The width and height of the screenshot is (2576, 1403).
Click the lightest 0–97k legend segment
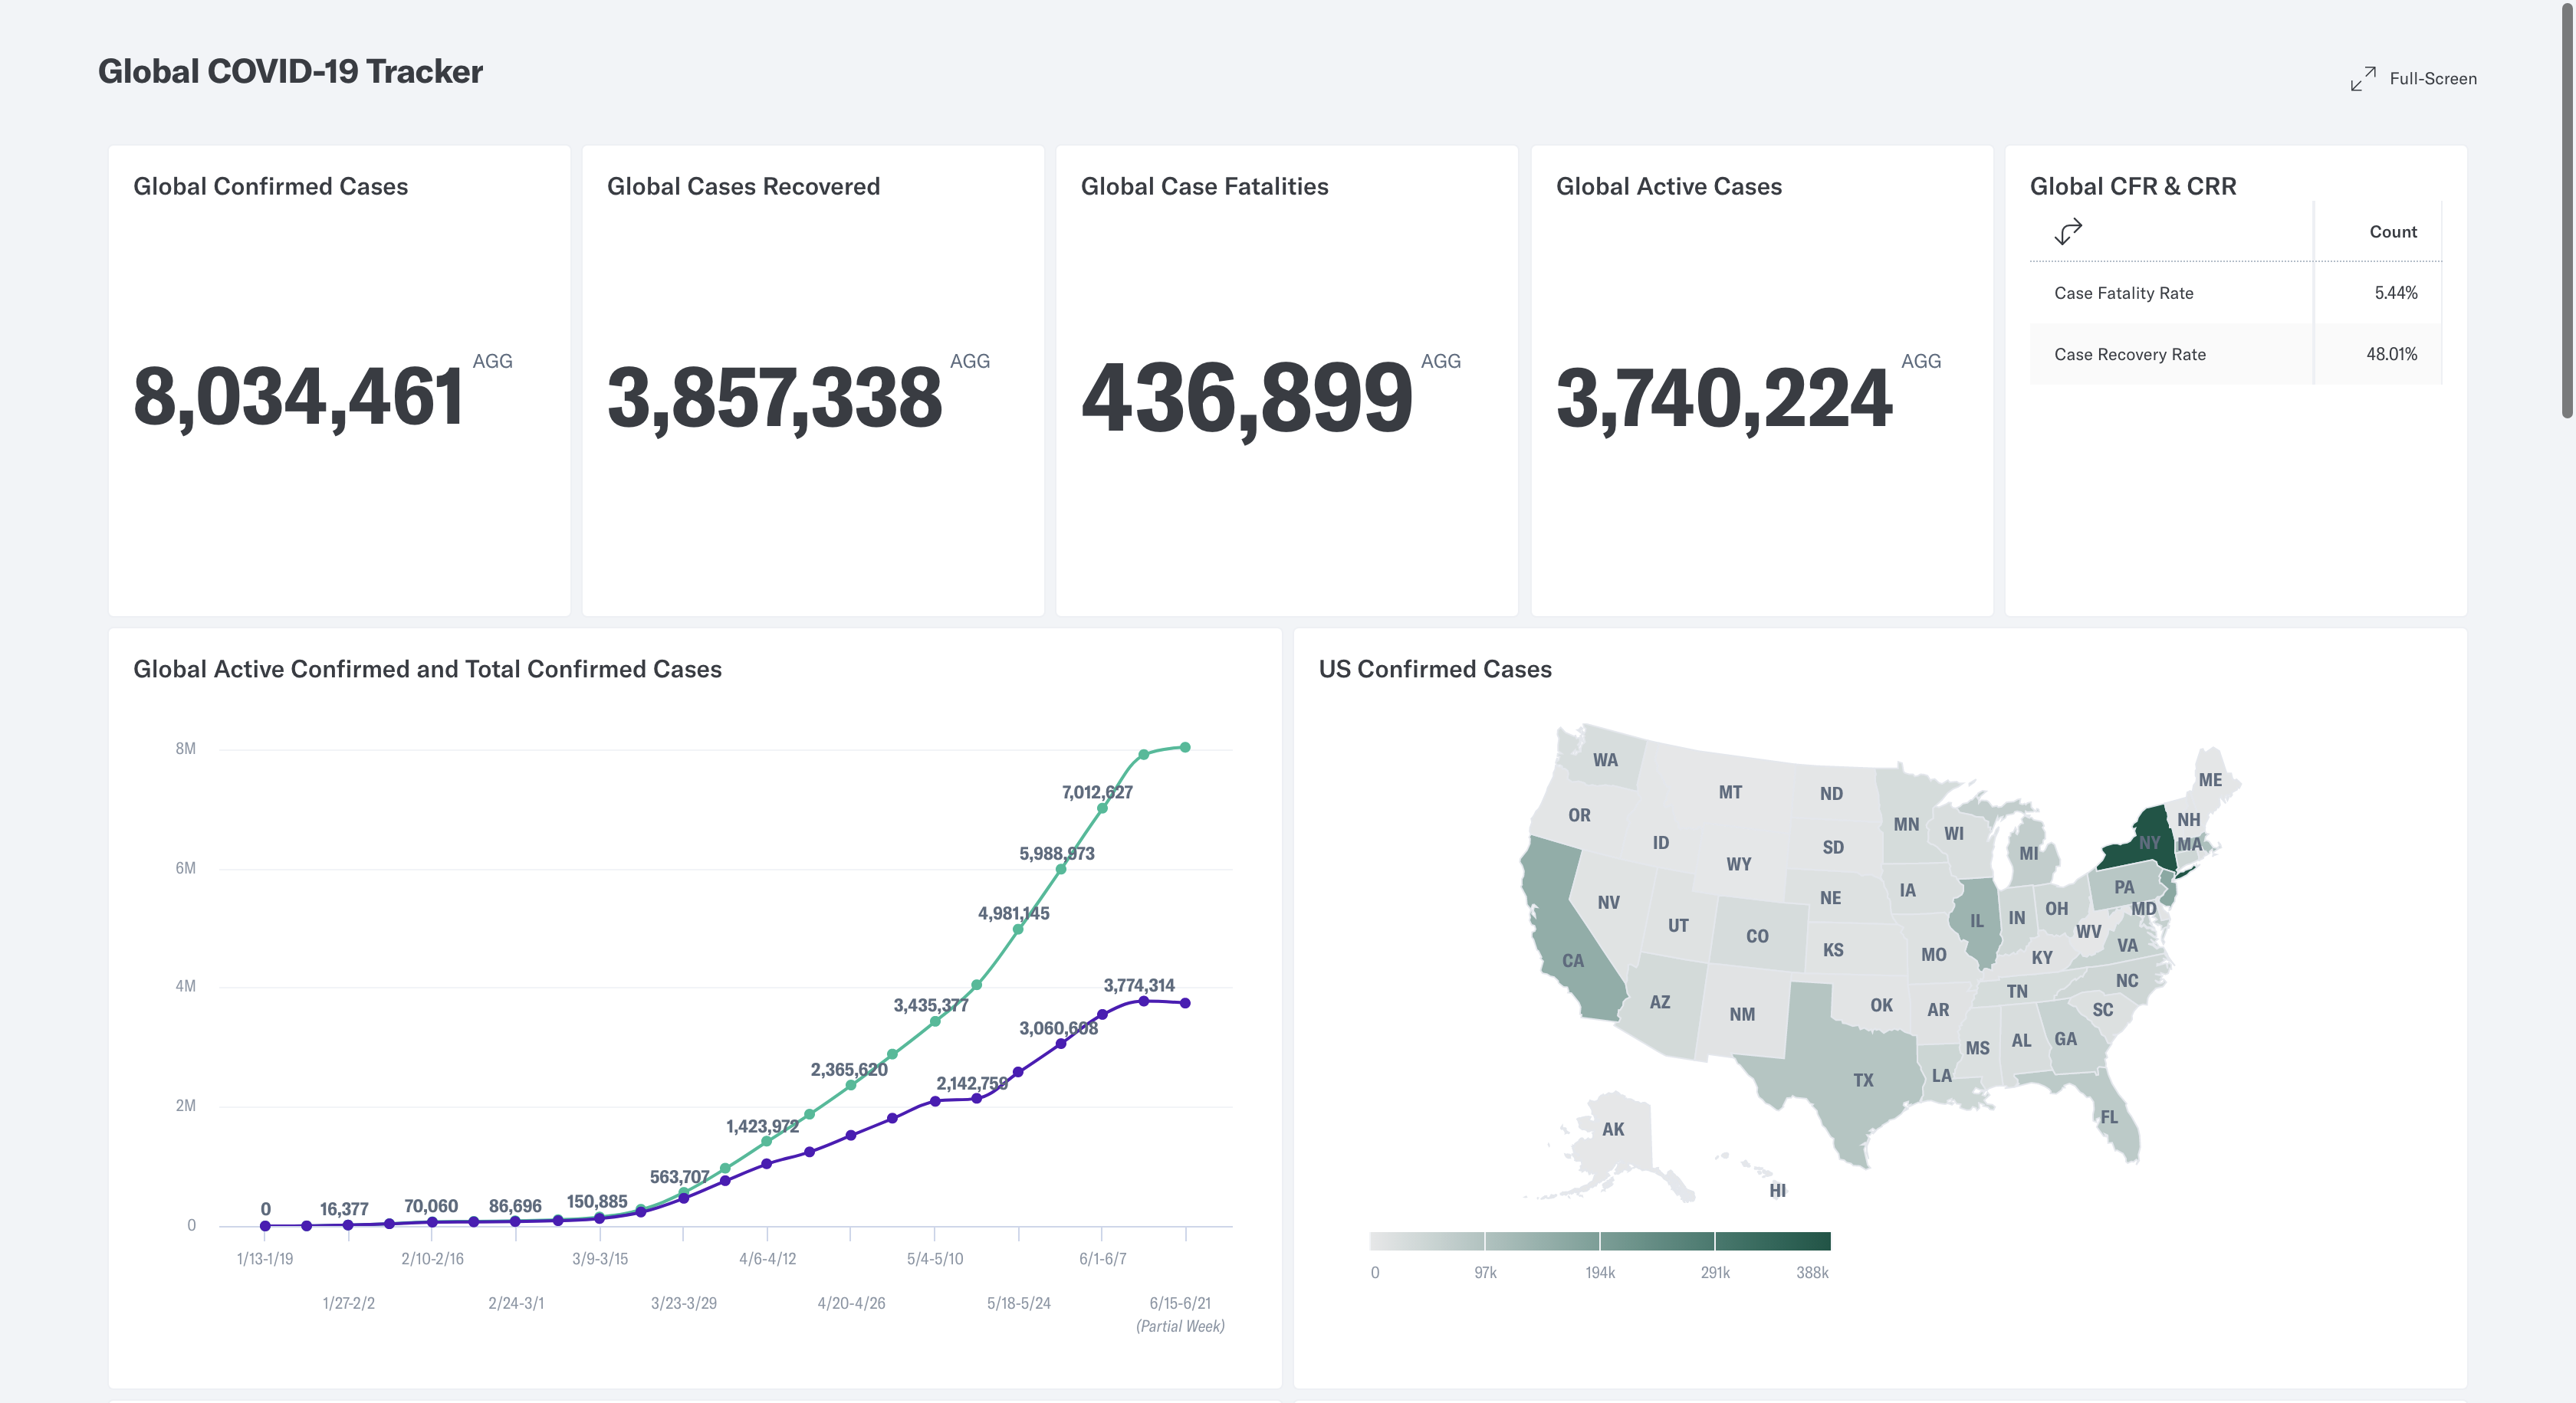1427,1241
